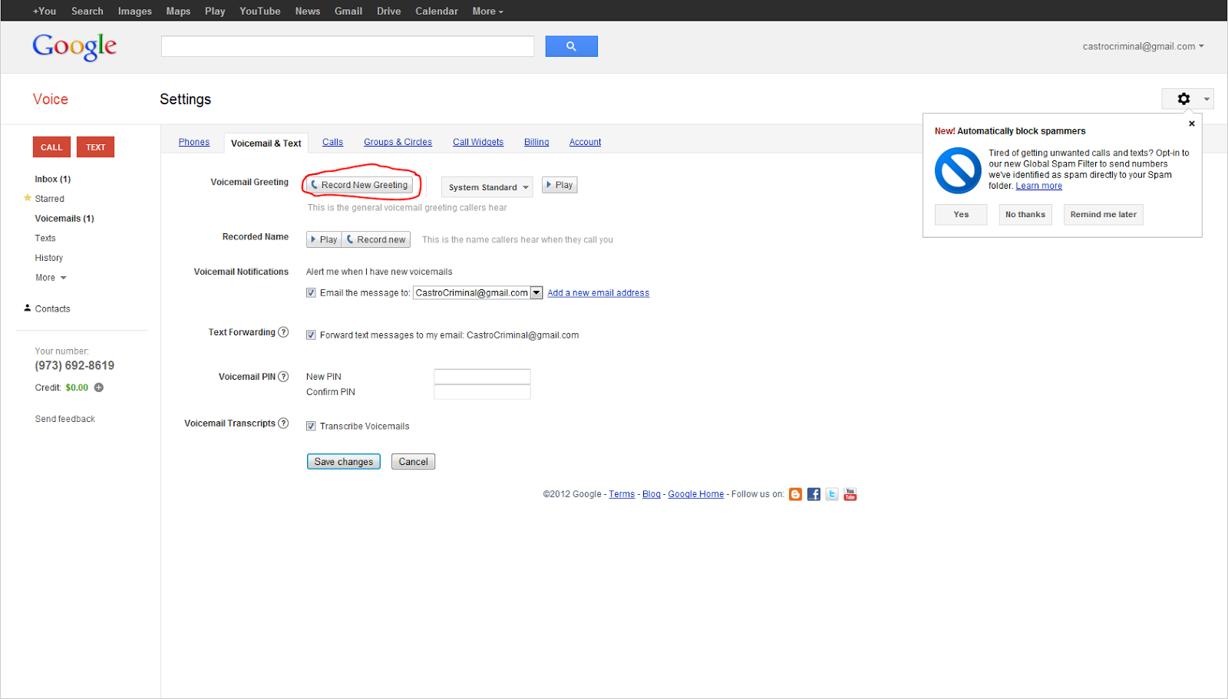This screenshot has height=699, width=1228.
Task: Open Drive in the top bar
Action: coord(389,11)
